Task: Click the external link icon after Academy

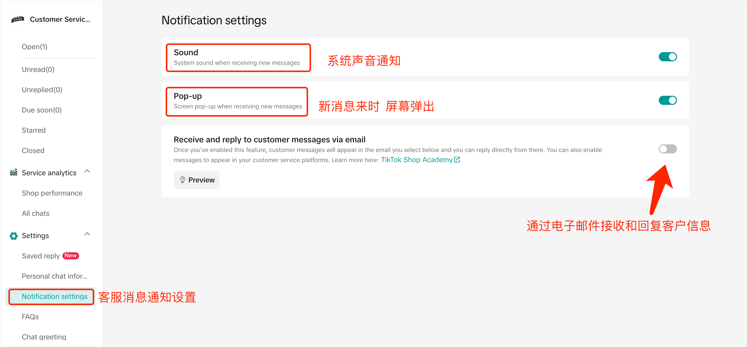Action: click(457, 160)
